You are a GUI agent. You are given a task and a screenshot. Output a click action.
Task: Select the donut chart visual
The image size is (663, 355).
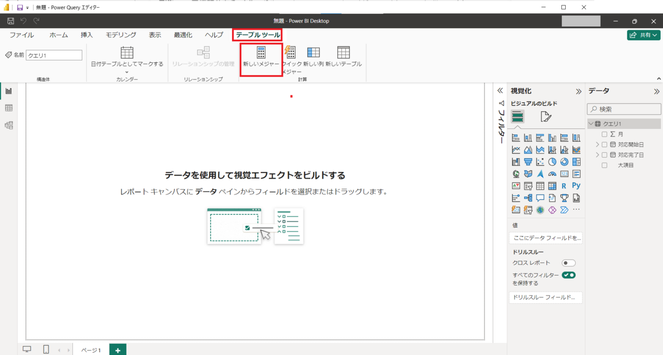tap(564, 162)
